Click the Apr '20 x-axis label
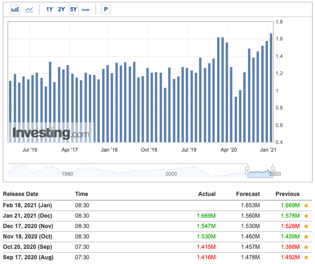The height and width of the screenshot is (264, 315). (x=229, y=150)
